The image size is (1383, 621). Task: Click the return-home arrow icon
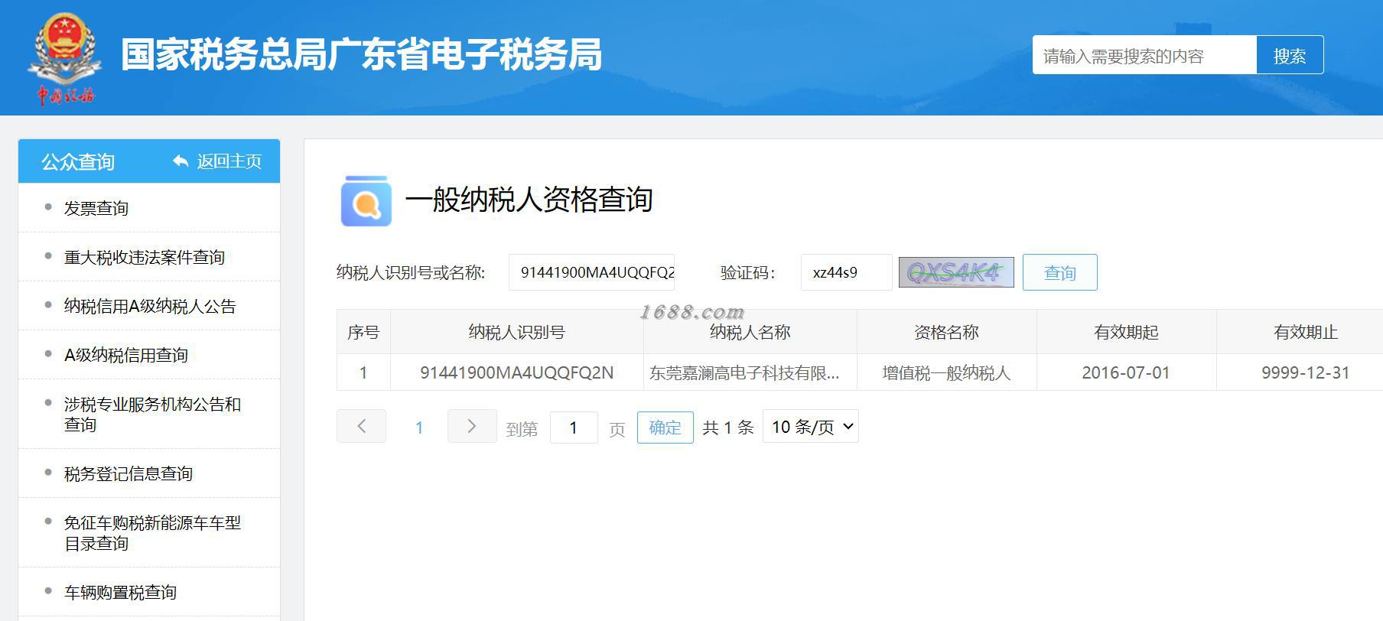181,161
